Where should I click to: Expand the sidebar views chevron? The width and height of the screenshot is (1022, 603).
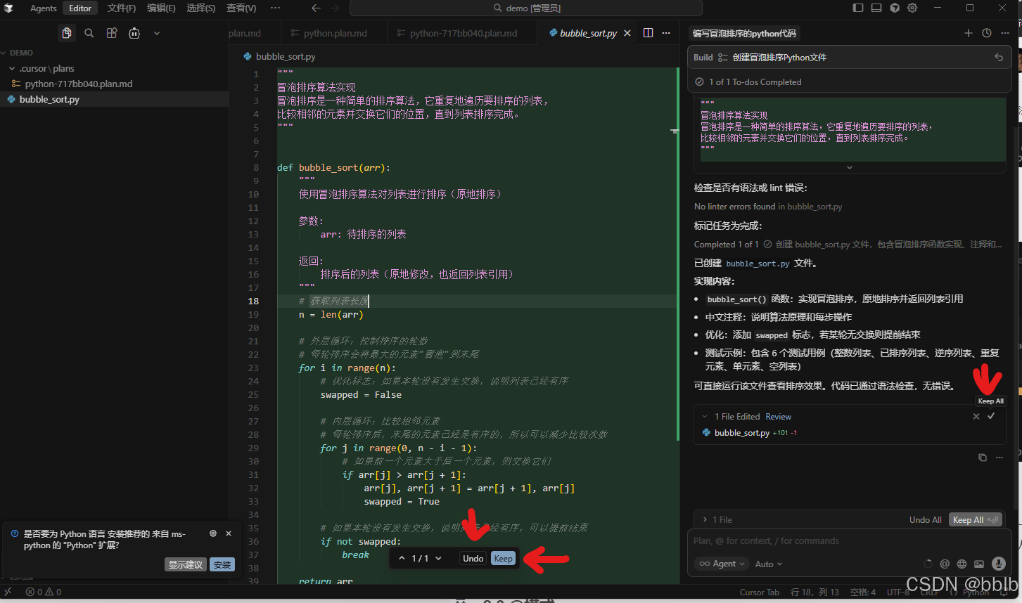click(157, 33)
